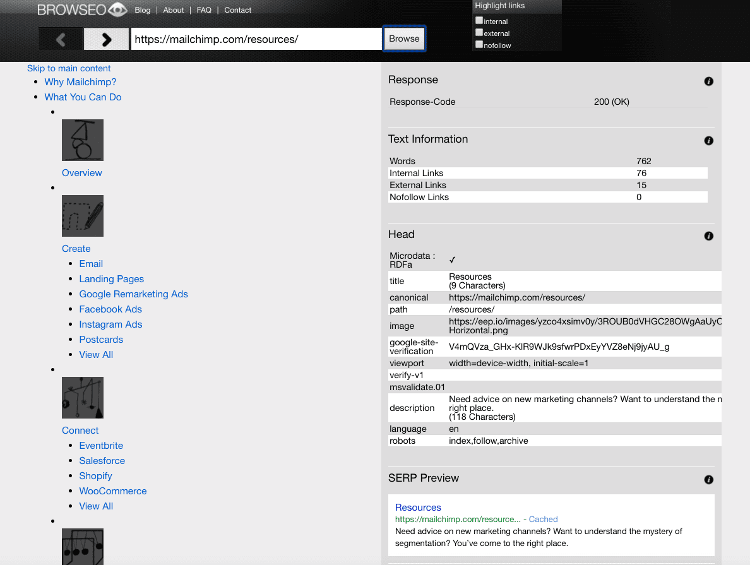Screen dimensions: 750x565
Task: Open the Create link
Action: (x=76, y=249)
